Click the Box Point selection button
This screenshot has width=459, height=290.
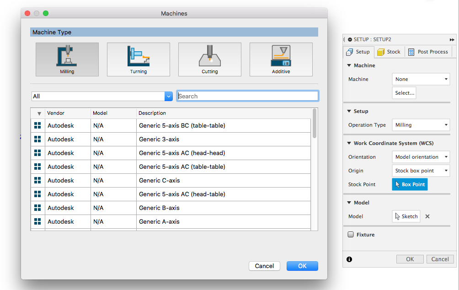click(x=410, y=184)
